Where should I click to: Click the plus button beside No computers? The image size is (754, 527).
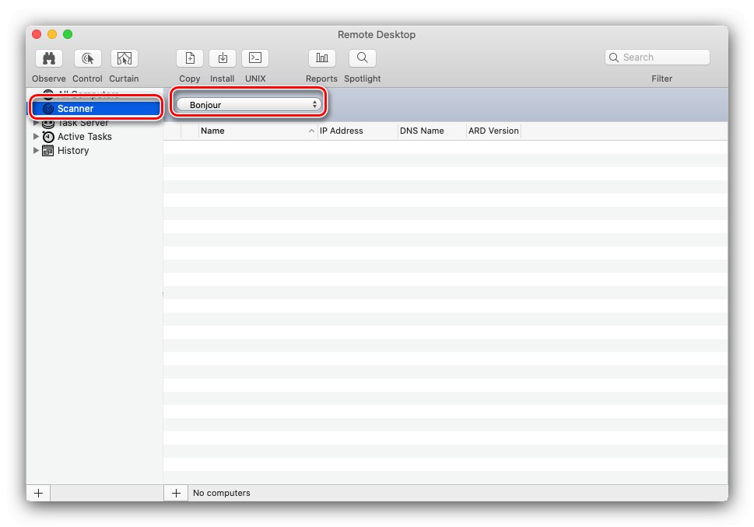pos(176,493)
